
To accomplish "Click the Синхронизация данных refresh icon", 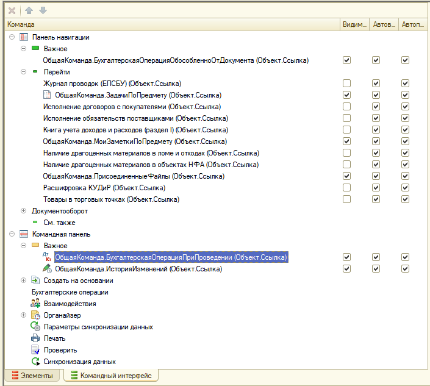I will coord(35,362).
